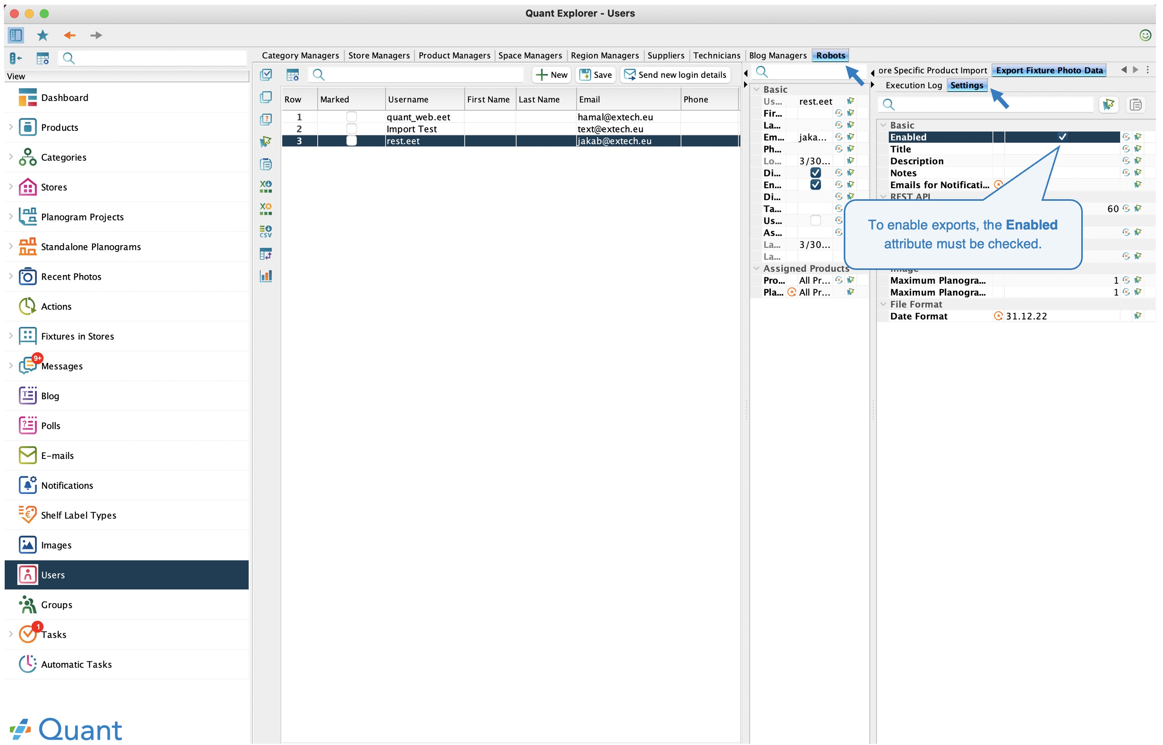This screenshot has width=1163, height=745.
Task: Click the orange back arrow
Action: click(x=70, y=35)
